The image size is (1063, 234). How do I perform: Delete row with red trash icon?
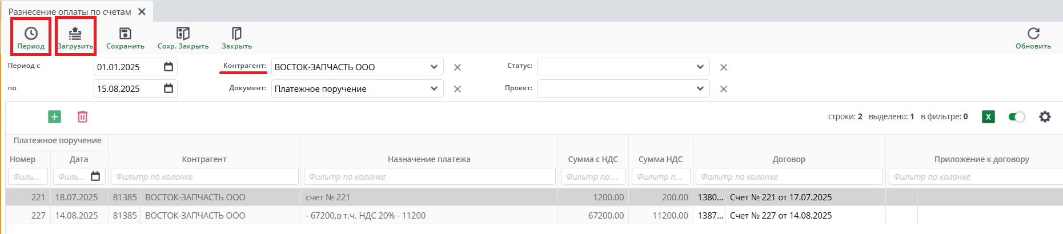82,117
